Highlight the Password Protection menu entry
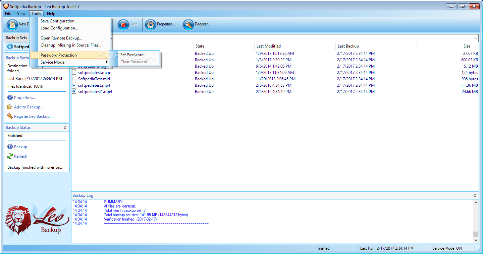 coord(70,55)
